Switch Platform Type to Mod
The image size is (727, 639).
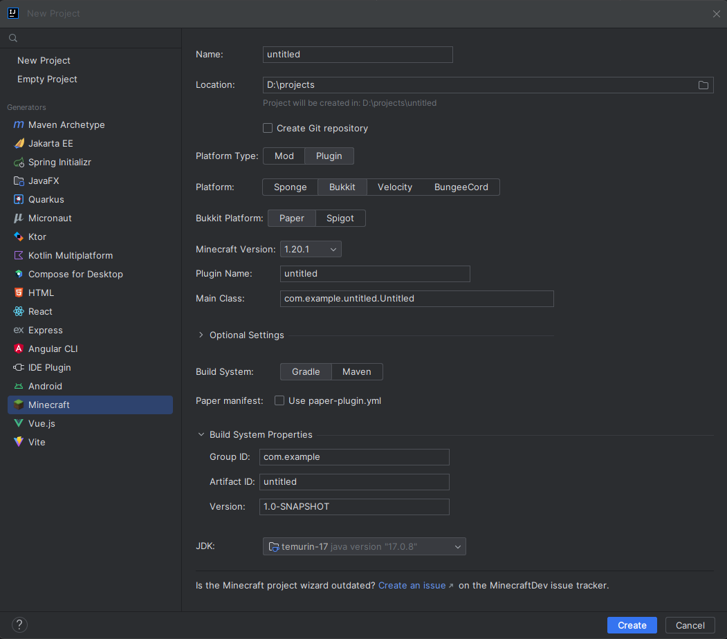284,156
